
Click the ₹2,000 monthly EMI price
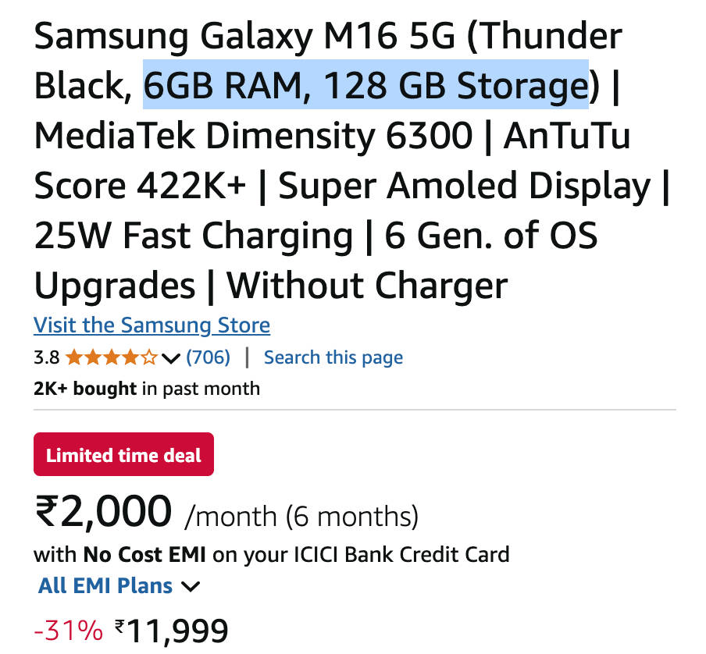[x=102, y=513]
